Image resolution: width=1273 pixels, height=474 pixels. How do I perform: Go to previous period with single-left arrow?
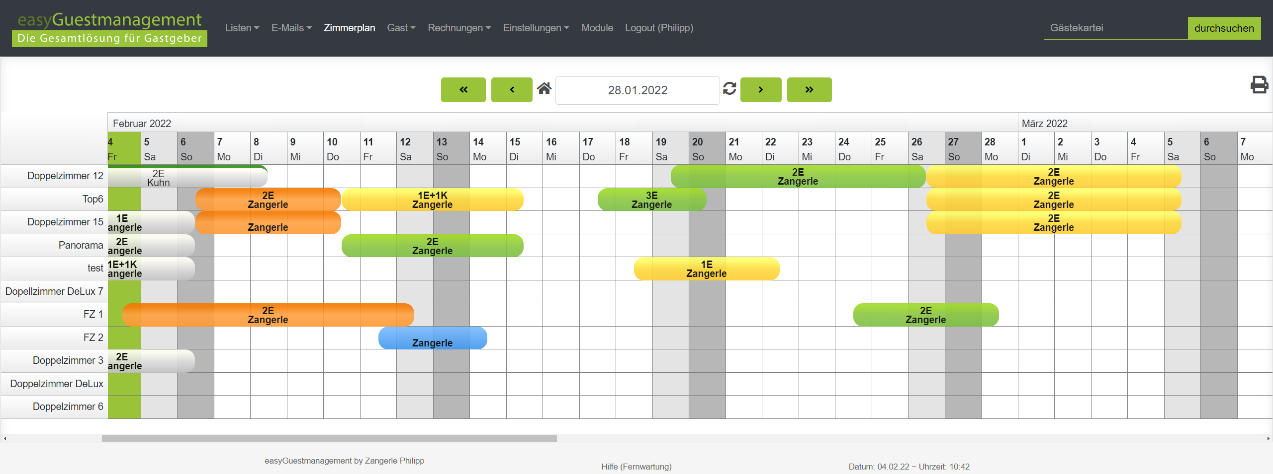tap(511, 90)
